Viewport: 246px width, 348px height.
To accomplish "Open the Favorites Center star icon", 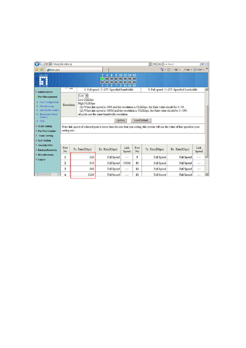I will click(x=37, y=70).
